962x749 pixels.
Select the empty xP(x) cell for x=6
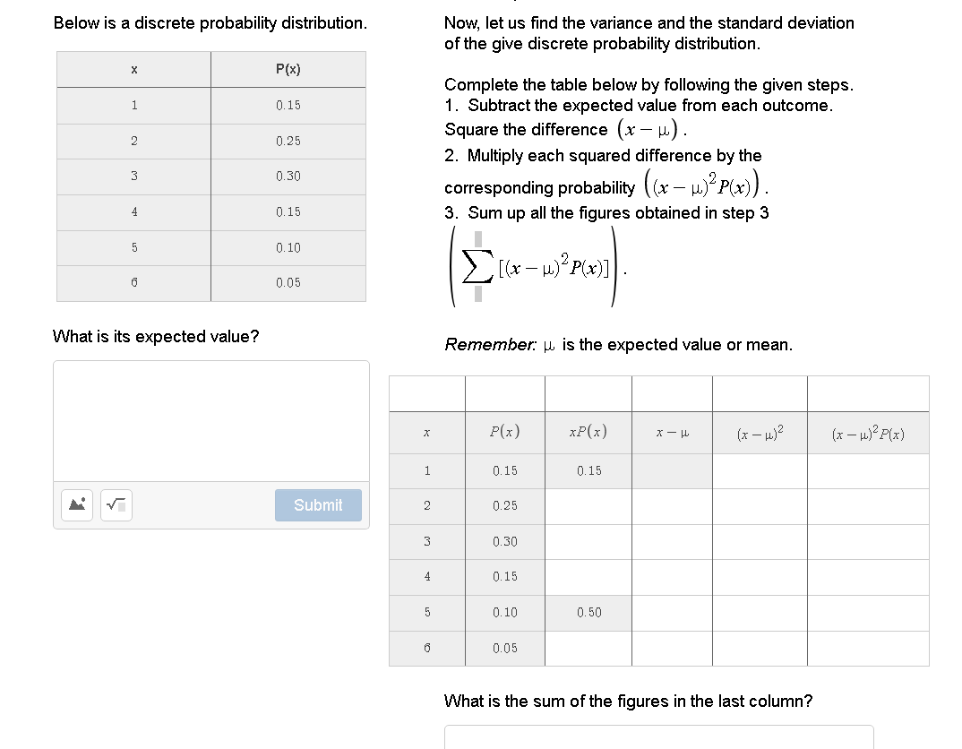pyautogui.click(x=588, y=648)
